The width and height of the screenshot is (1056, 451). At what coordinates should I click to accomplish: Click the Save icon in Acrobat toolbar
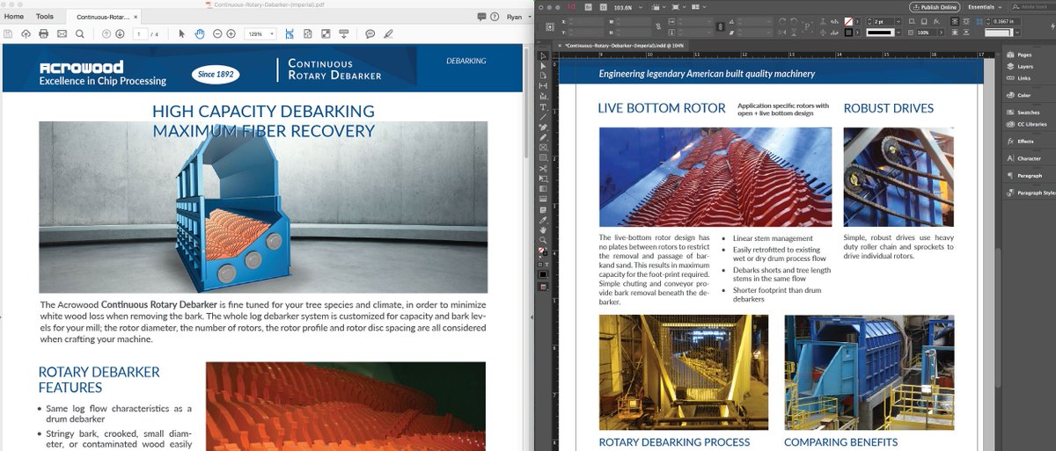click(8, 33)
